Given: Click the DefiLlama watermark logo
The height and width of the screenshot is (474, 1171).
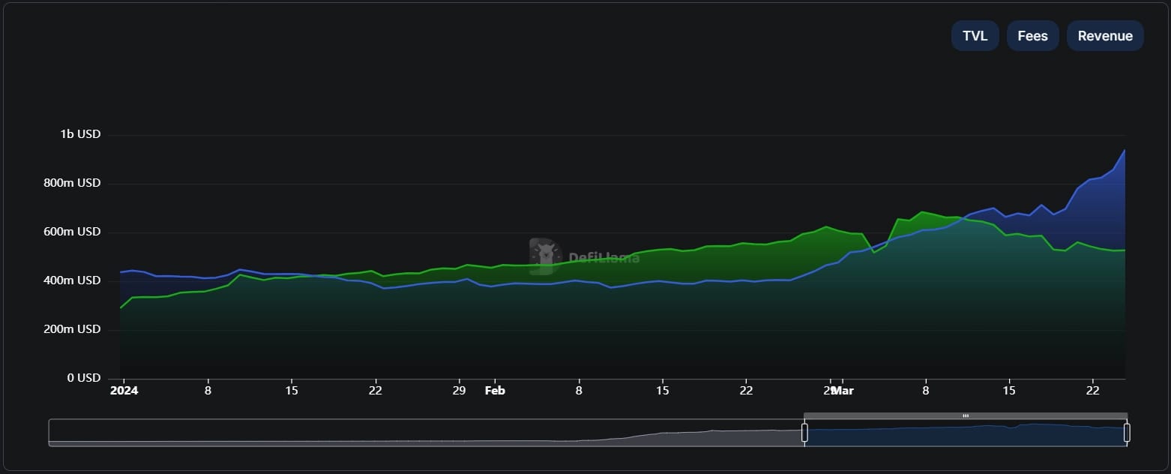Looking at the screenshot, I should (x=545, y=256).
